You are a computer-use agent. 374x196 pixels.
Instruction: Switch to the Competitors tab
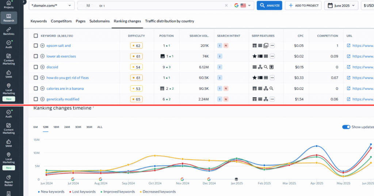coord(61,21)
